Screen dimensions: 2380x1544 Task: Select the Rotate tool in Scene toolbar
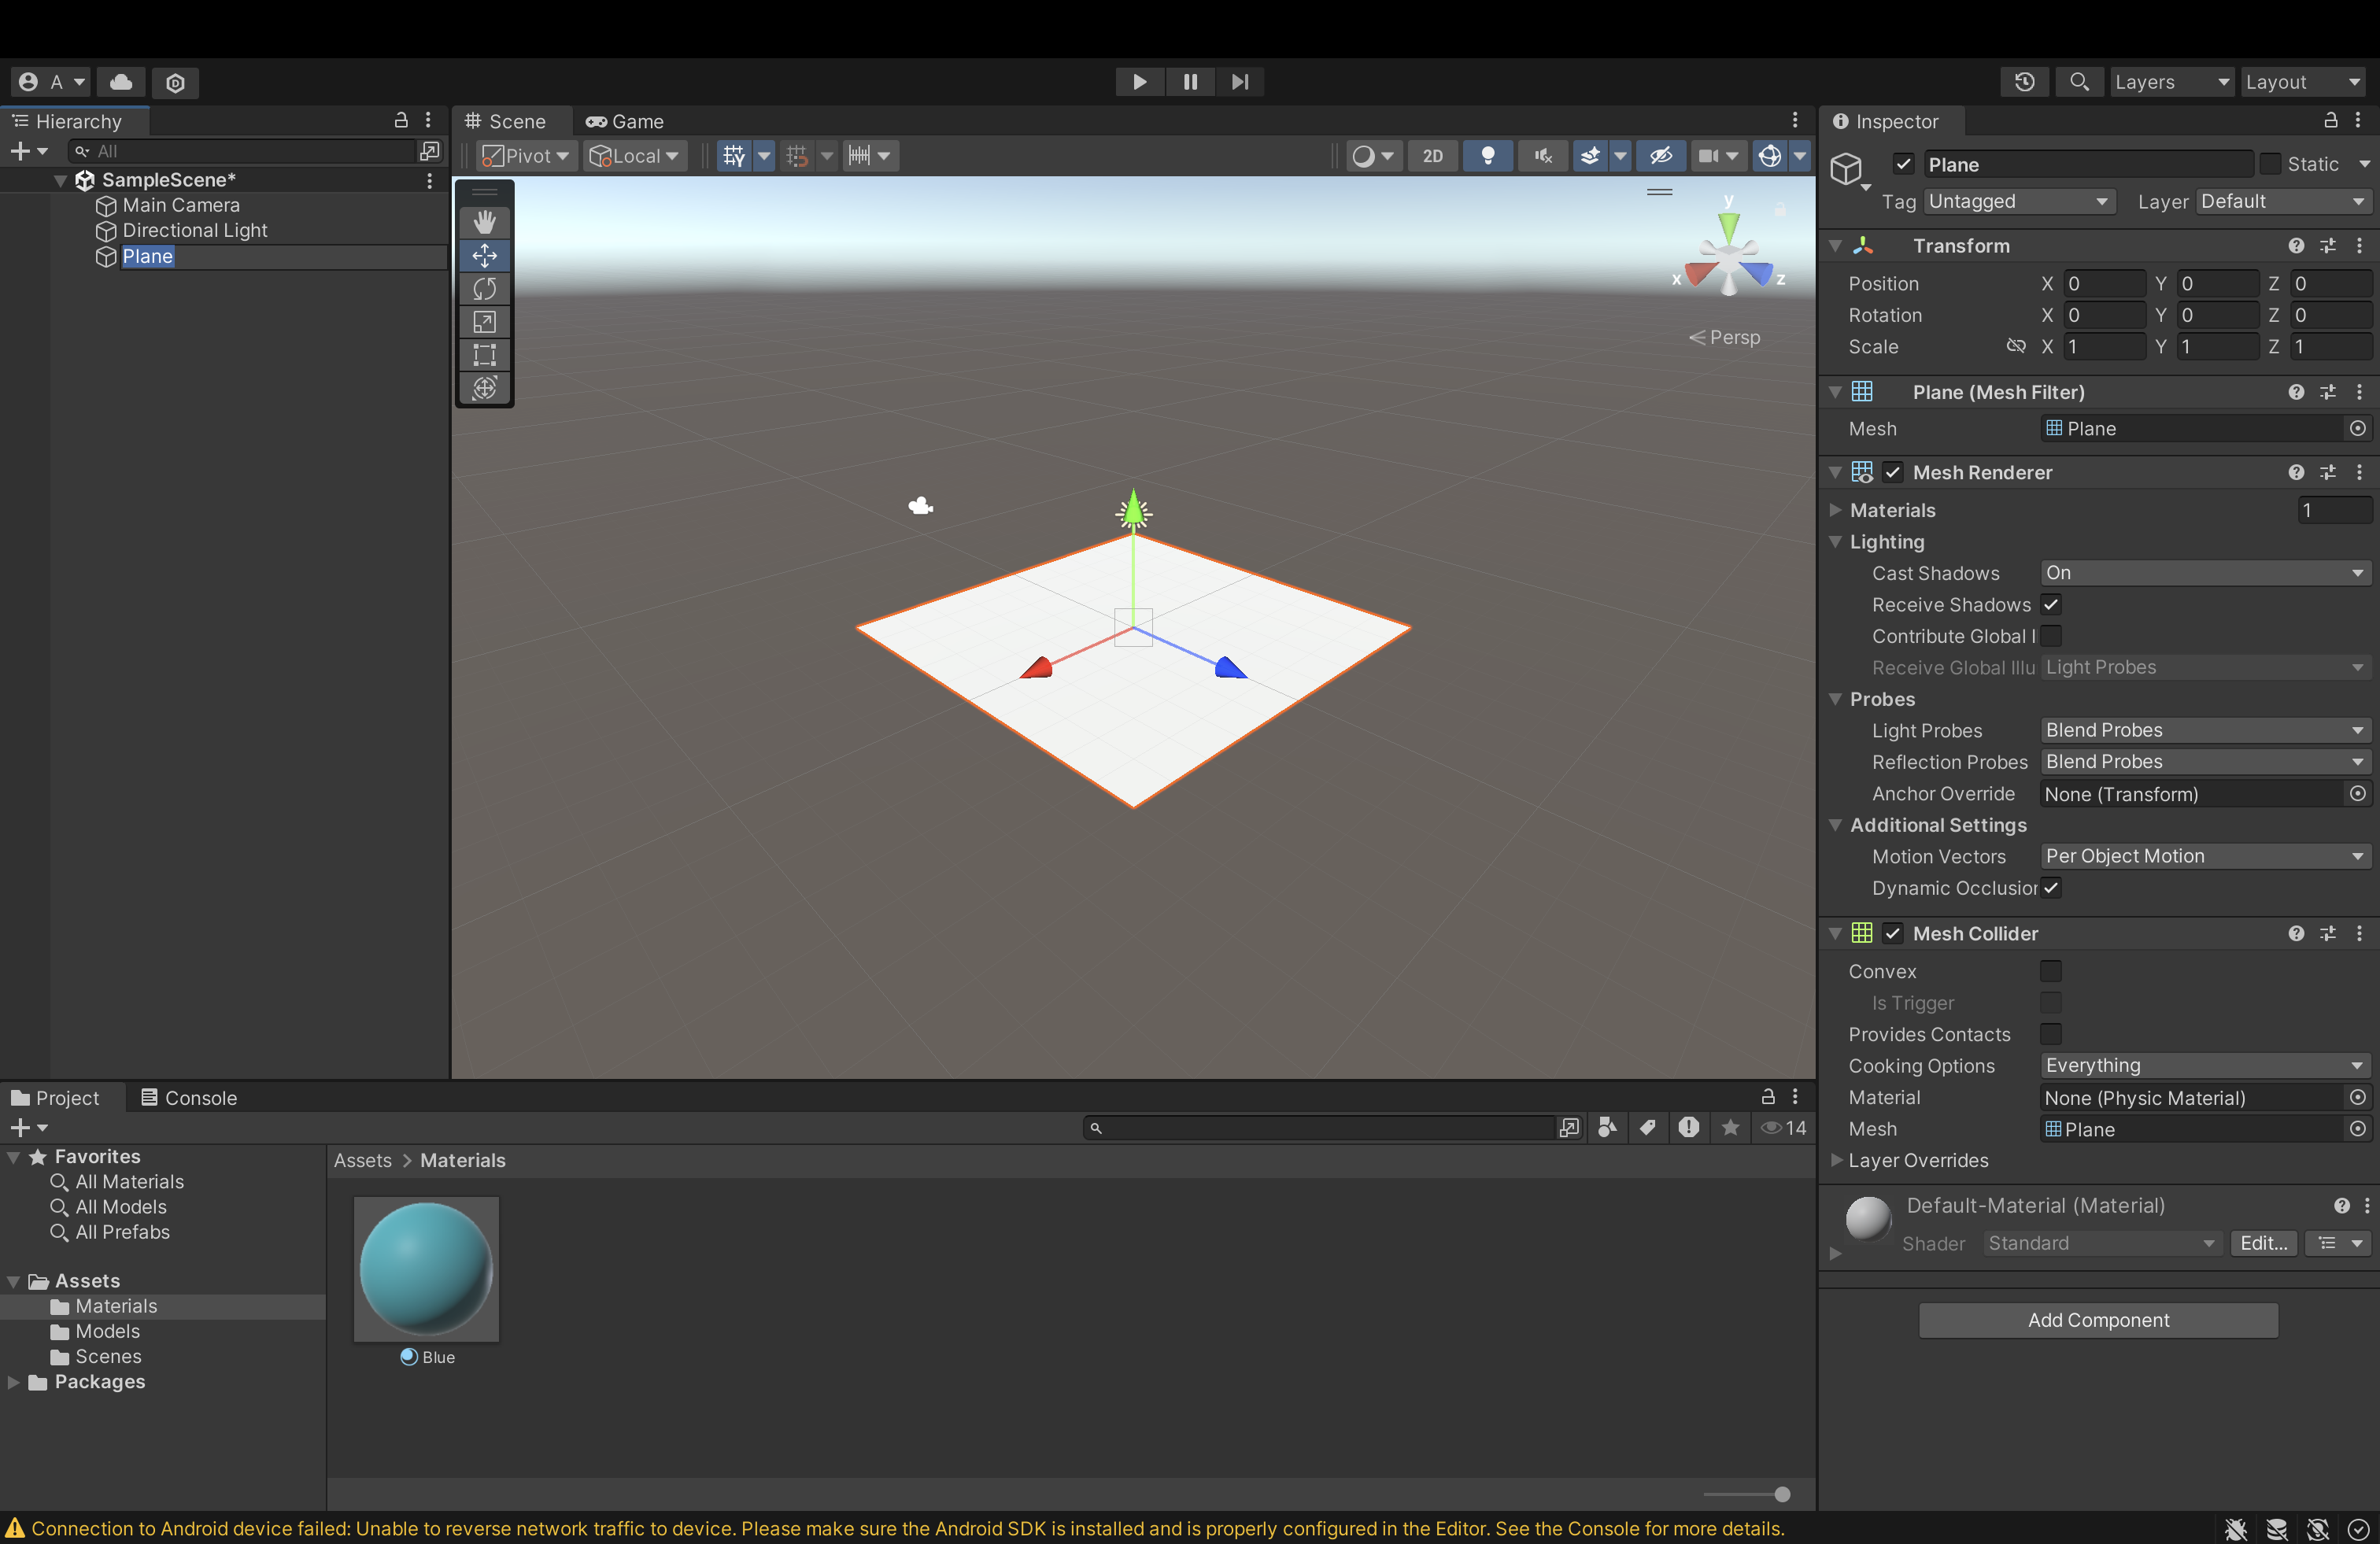[485, 289]
